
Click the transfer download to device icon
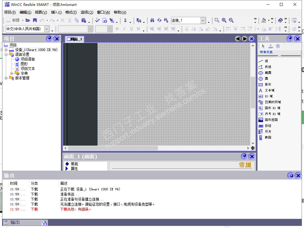[112, 20]
